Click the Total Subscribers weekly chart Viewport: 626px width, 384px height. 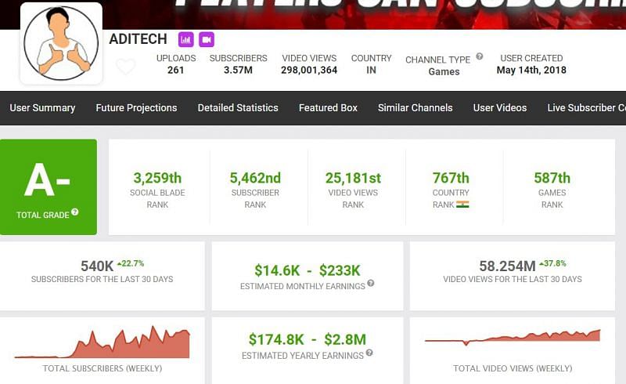pyautogui.click(x=103, y=343)
